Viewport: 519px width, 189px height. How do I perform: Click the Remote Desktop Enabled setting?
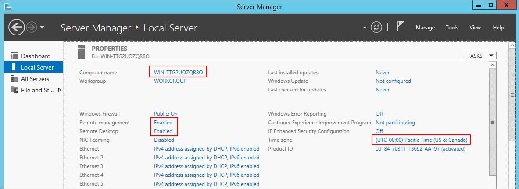tap(163, 131)
